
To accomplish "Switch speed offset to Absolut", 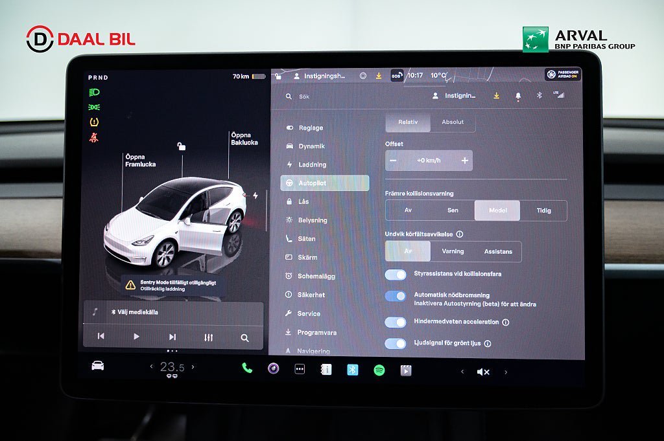I will tap(453, 122).
